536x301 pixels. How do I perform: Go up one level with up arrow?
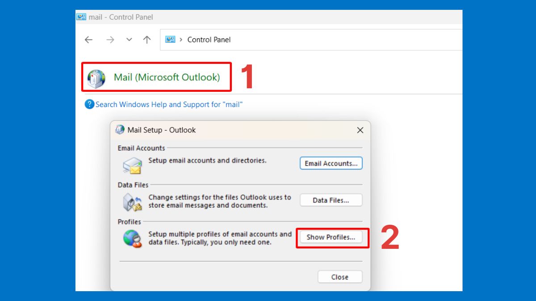coord(147,40)
